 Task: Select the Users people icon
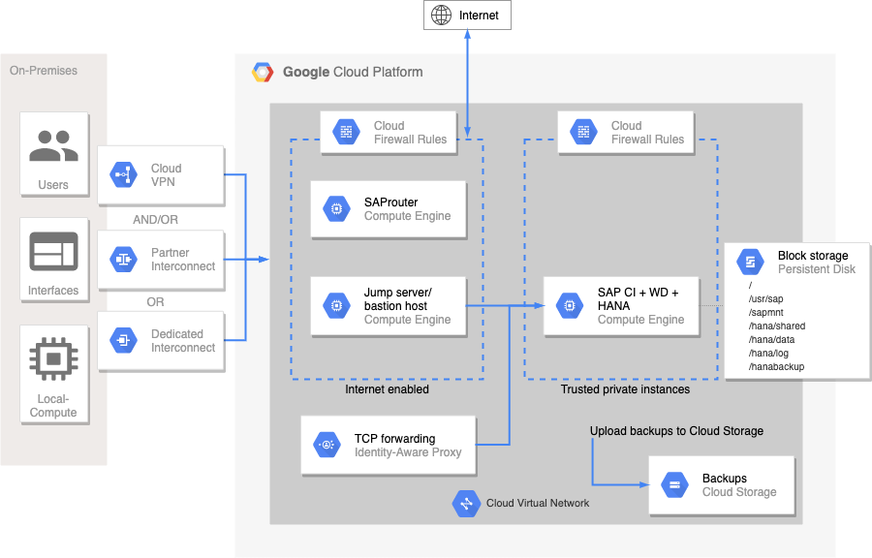coord(54,146)
